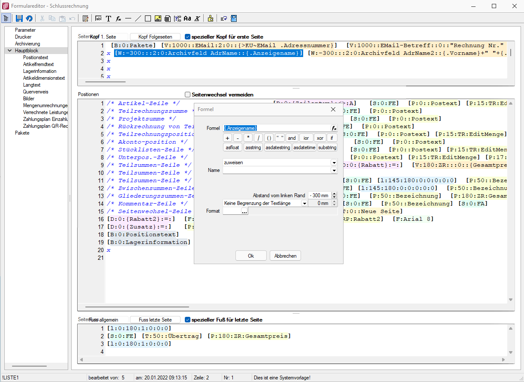Image resolution: width=524 pixels, height=382 pixels.
Task: Open formula editor fx button beside Formel
Action: (x=334, y=128)
